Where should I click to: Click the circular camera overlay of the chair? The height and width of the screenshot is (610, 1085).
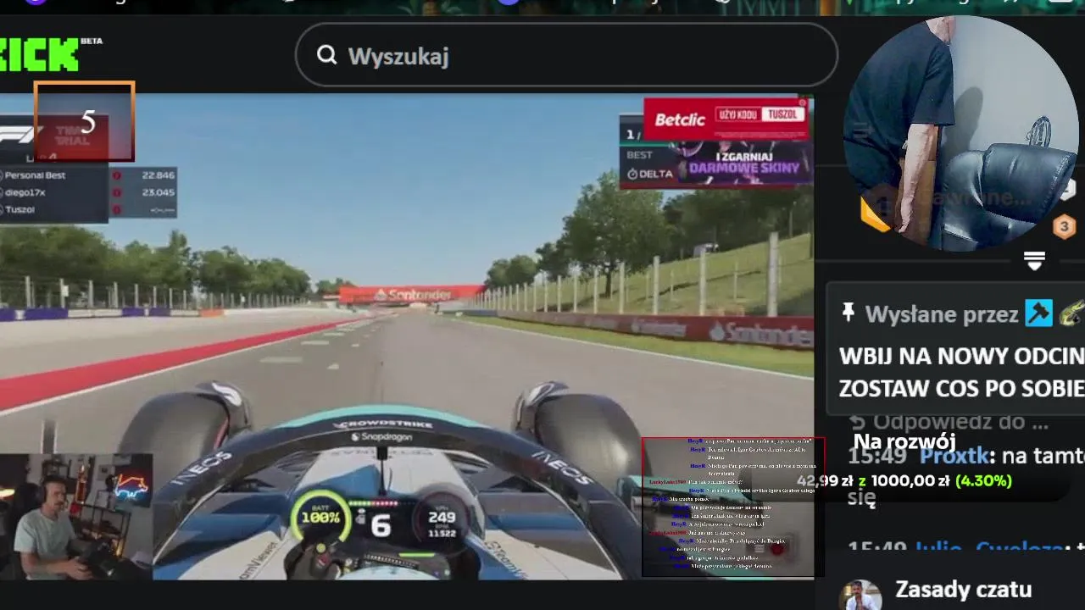(961, 133)
